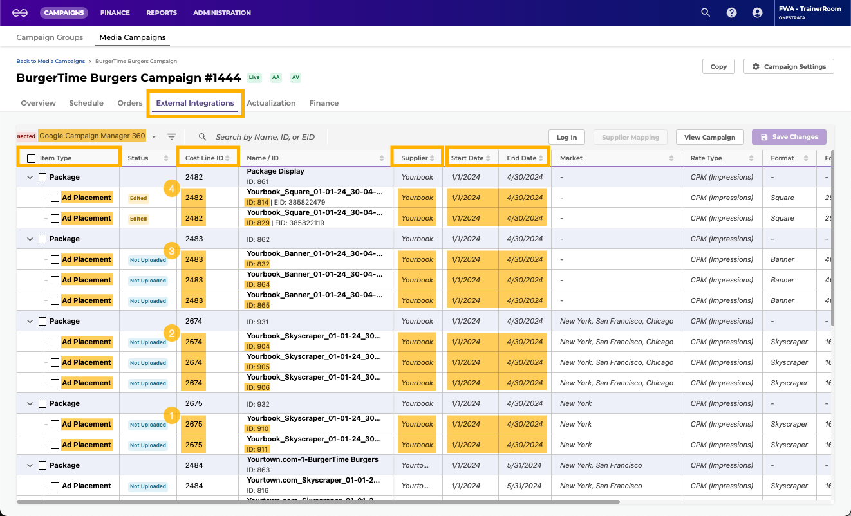This screenshot has height=516, width=851.
Task: Switch to the Actualization tab
Action: 271,103
